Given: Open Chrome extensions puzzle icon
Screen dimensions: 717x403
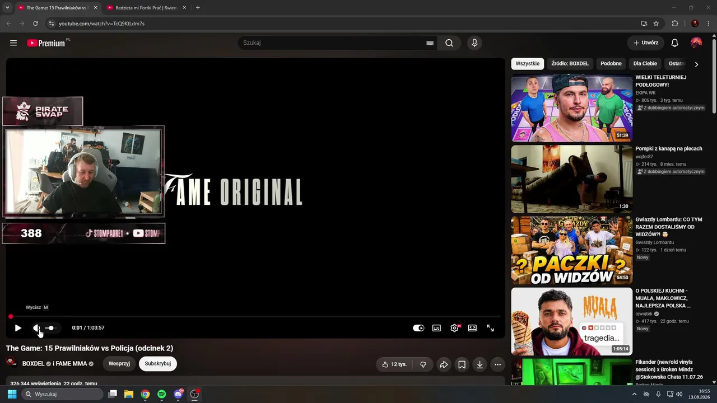Looking at the screenshot, I should click(x=675, y=24).
